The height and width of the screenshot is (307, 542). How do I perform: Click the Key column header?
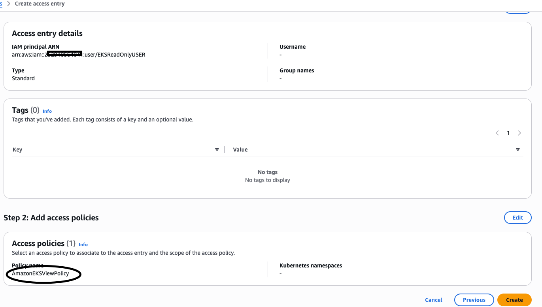pyautogui.click(x=17, y=150)
